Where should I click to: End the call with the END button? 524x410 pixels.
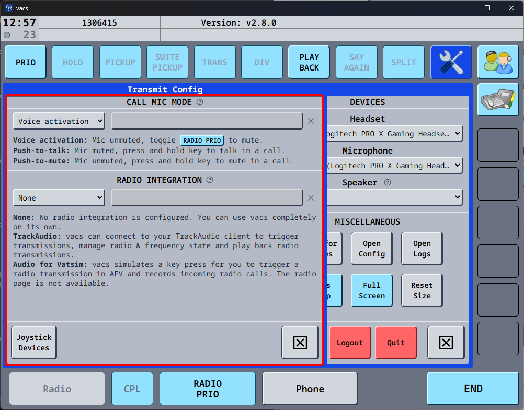(x=473, y=389)
